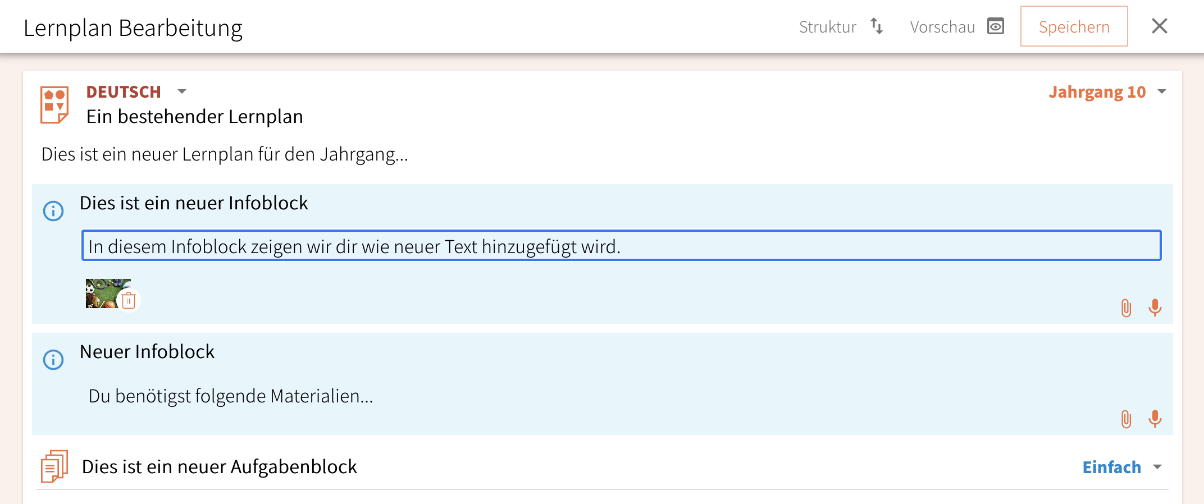This screenshot has width=1204, height=504.
Task: Click the info icon beside Neuer Infoblock
Action: (53, 360)
